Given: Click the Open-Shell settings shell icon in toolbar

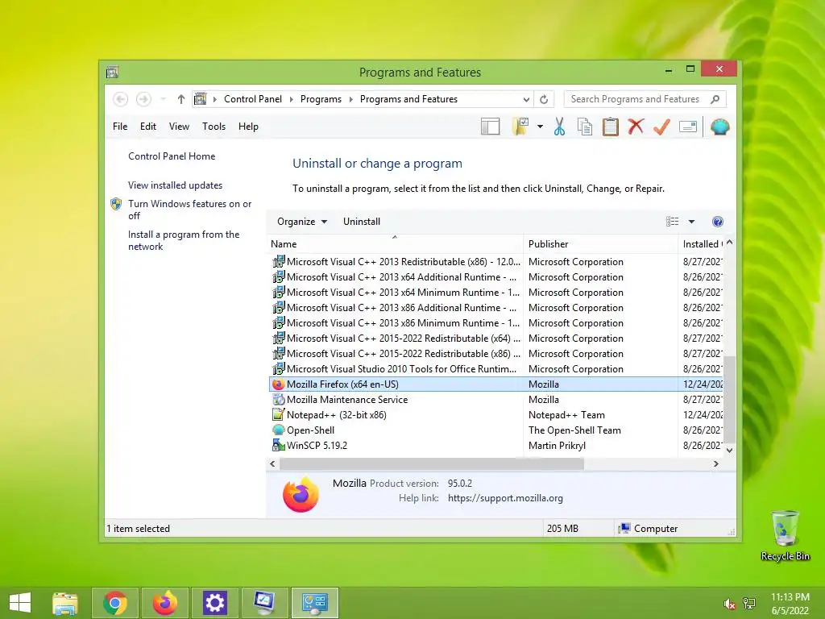Looking at the screenshot, I should (719, 127).
